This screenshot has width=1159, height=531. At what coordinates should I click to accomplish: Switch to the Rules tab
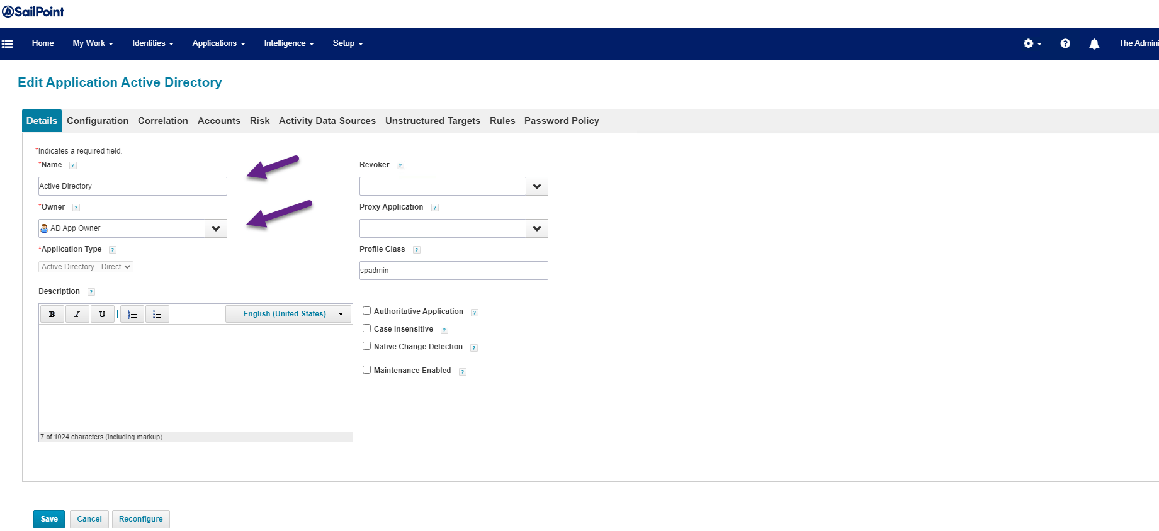click(502, 121)
